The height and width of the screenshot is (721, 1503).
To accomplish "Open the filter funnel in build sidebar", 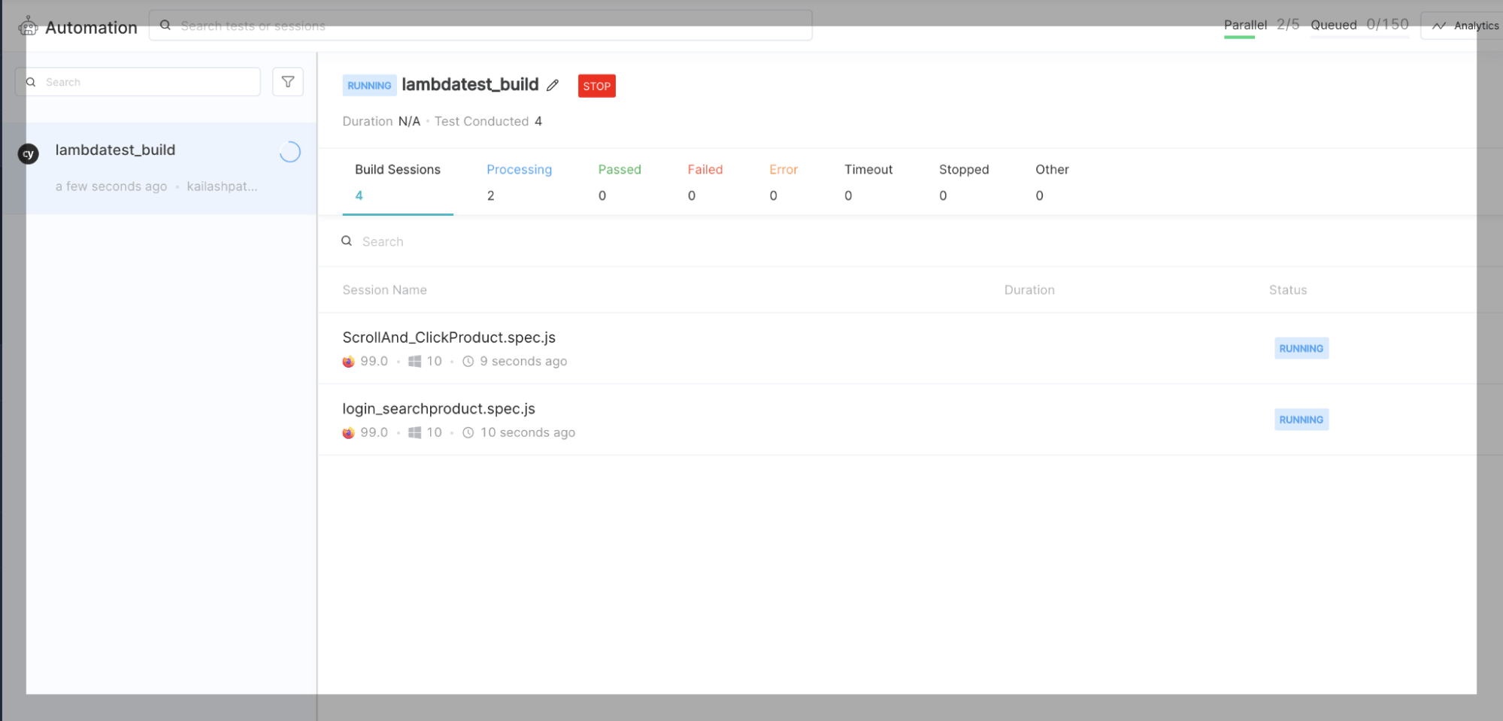I will [288, 81].
